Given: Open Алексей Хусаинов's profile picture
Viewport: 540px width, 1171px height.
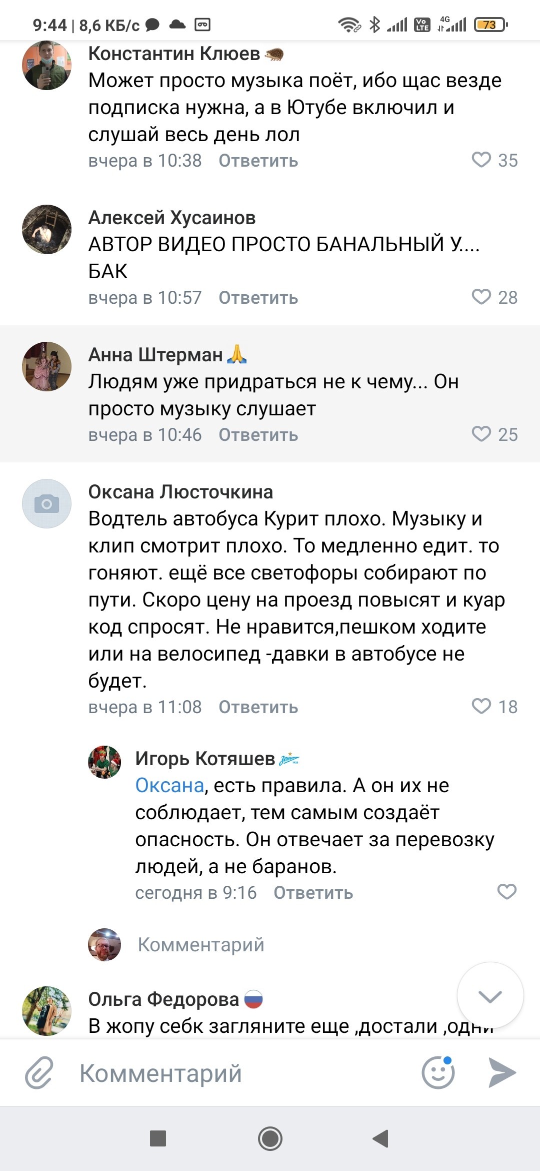Looking at the screenshot, I should (47, 229).
